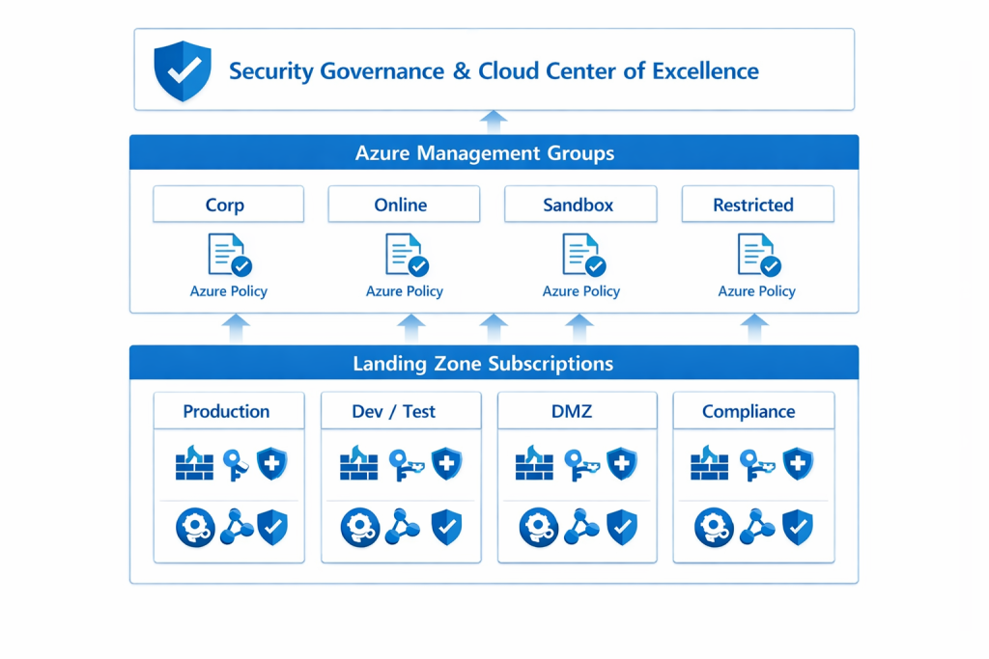Pick the shield plus icon in Compliance
Screen dimensions: 989x659
[798, 464]
